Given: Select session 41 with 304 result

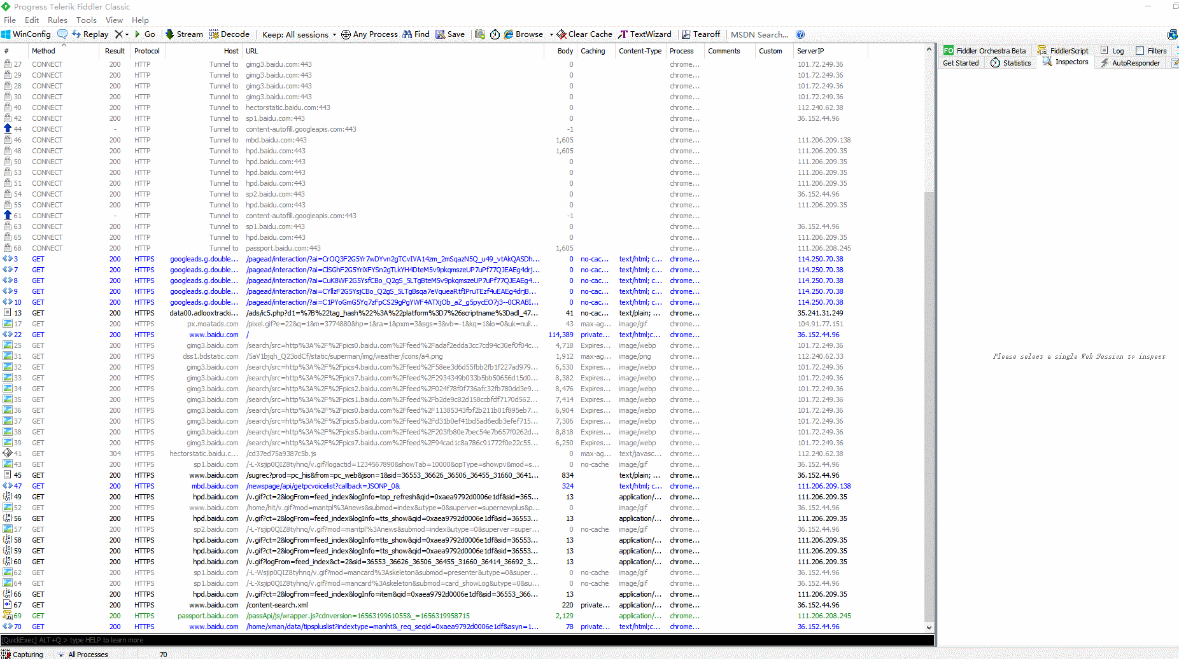Looking at the screenshot, I should point(462,454).
